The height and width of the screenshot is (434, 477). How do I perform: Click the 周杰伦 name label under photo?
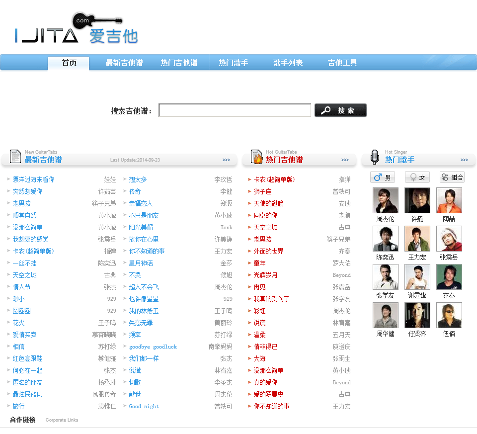tap(386, 219)
